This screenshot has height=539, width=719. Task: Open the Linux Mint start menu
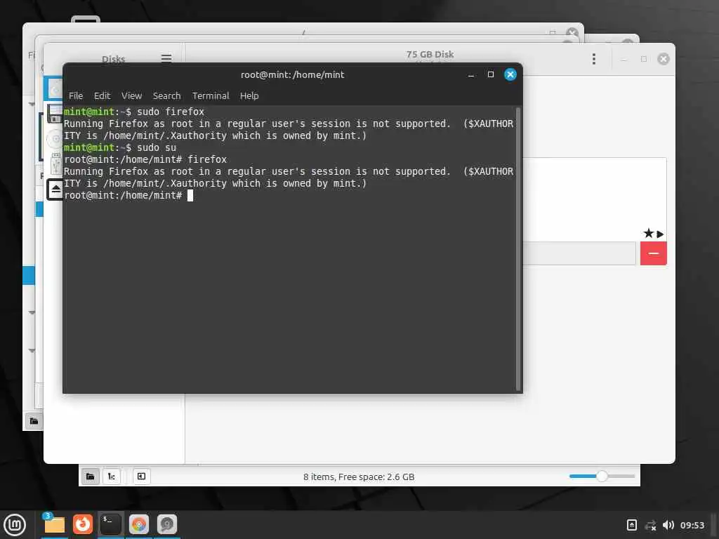15,525
